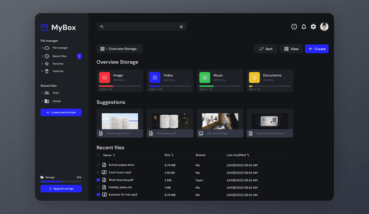Click the Image storage usage bar

click(120, 86)
